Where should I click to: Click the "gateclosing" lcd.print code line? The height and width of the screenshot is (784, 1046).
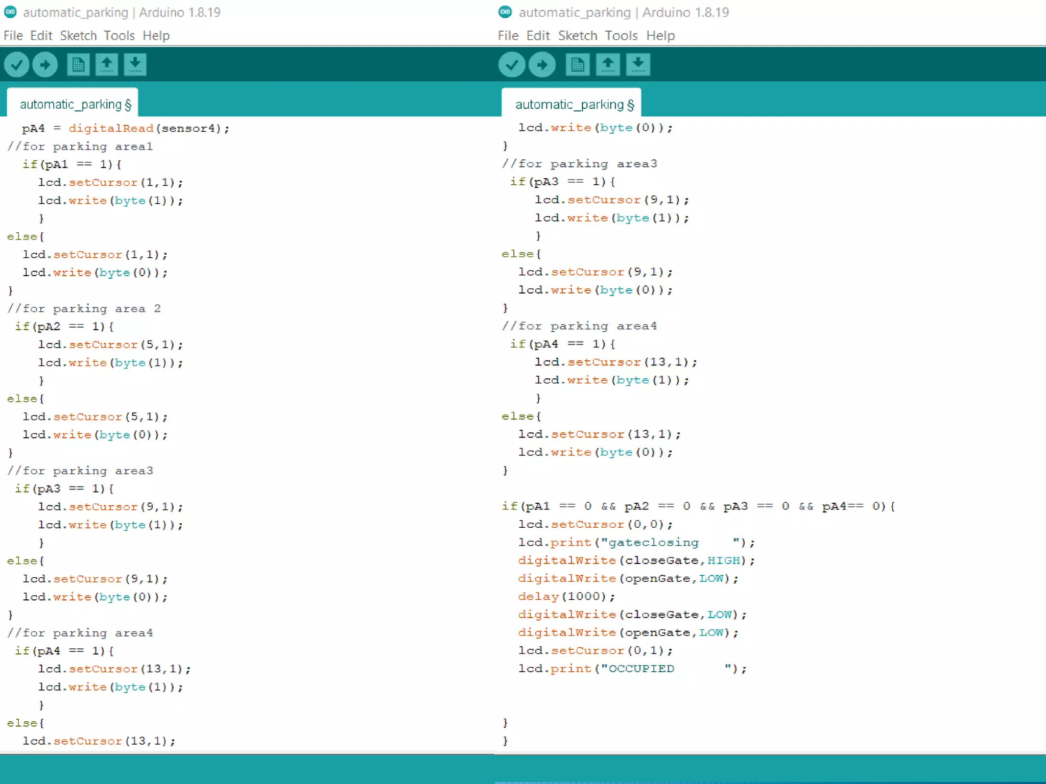(x=635, y=543)
